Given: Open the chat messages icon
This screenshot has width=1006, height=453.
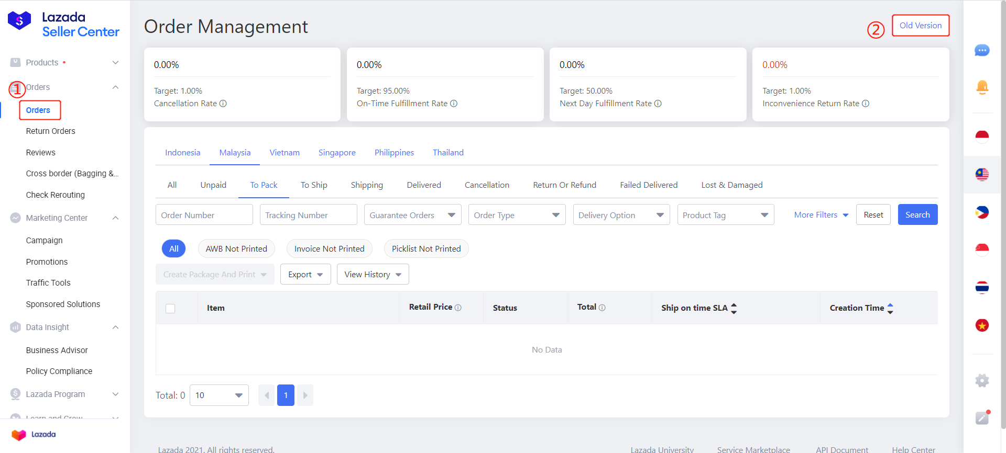Looking at the screenshot, I should 982,50.
